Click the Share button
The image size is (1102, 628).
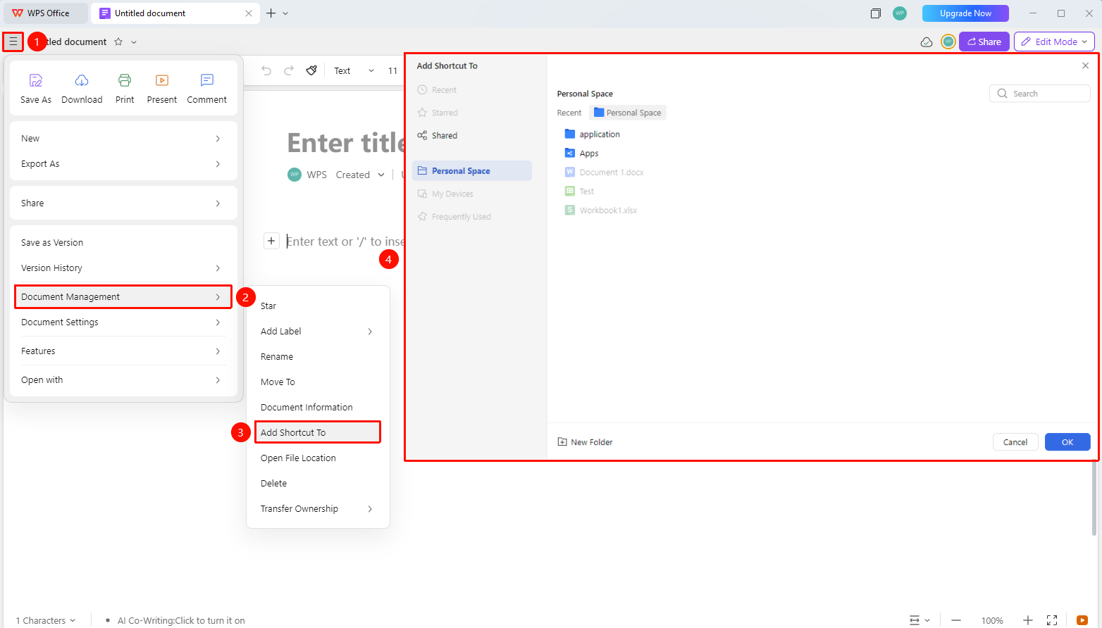point(984,42)
